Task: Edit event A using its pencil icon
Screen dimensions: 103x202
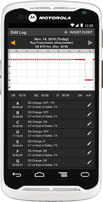Action: coord(89,105)
